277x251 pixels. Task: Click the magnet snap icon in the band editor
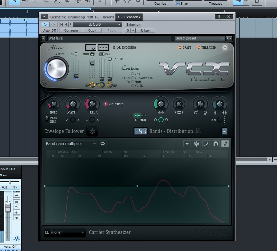tap(216, 144)
